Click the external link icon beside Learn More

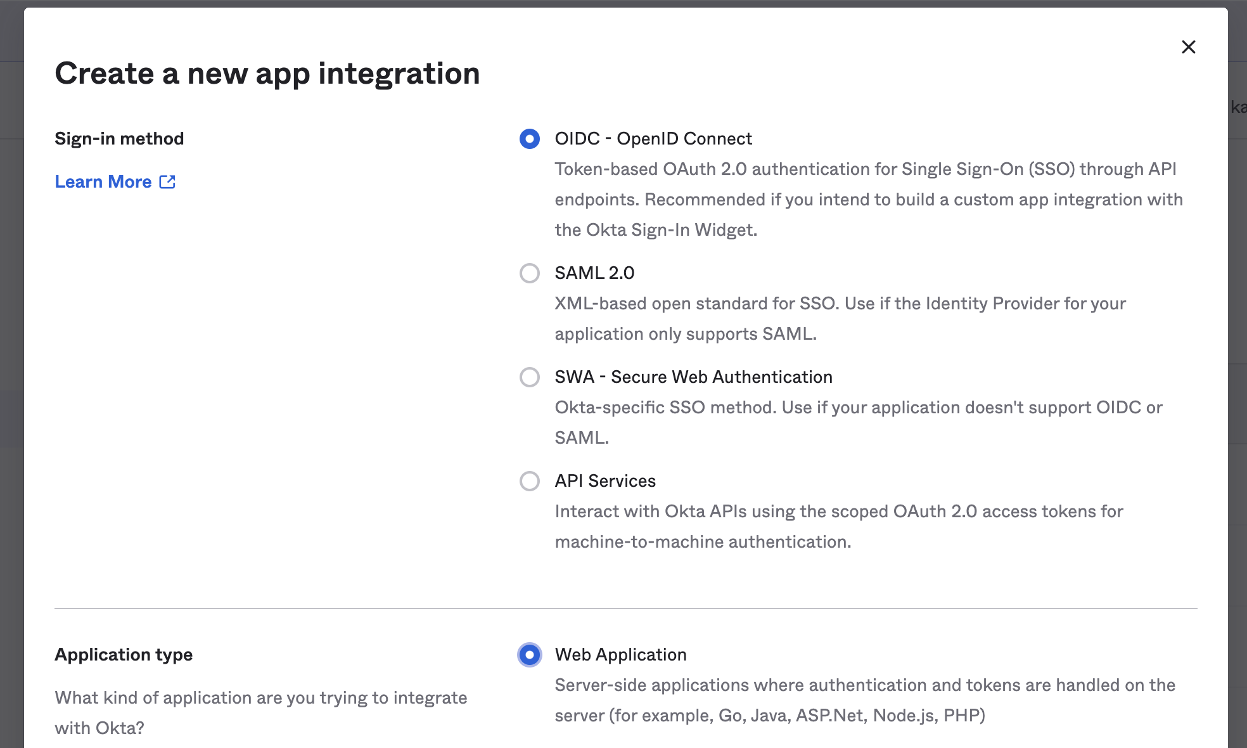pyautogui.click(x=167, y=182)
